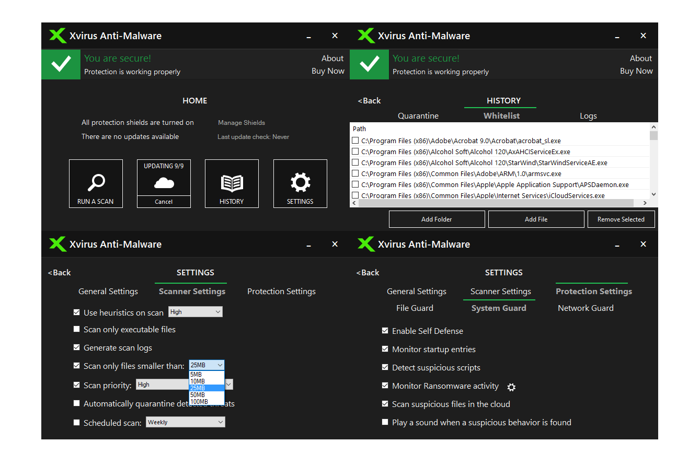This screenshot has height=465, width=700.
Task: Open the Ransomware activity gear settings icon
Action: pyautogui.click(x=511, y=387)
